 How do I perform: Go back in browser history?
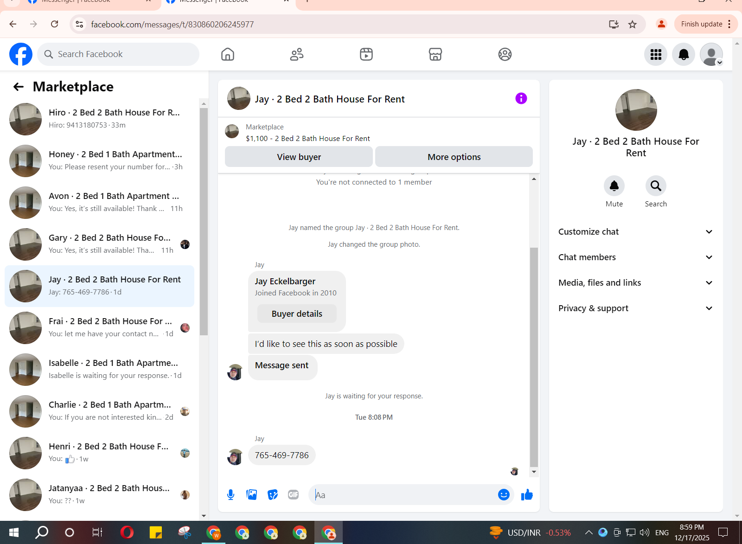coord(13,24)
